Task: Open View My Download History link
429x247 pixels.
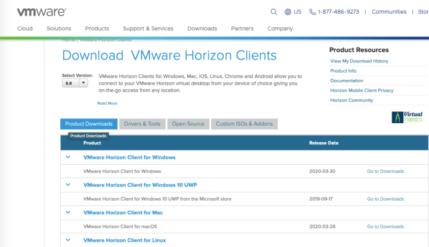Action: click(359, 61)
